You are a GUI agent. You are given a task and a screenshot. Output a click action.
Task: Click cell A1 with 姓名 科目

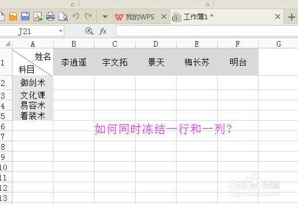32,62
